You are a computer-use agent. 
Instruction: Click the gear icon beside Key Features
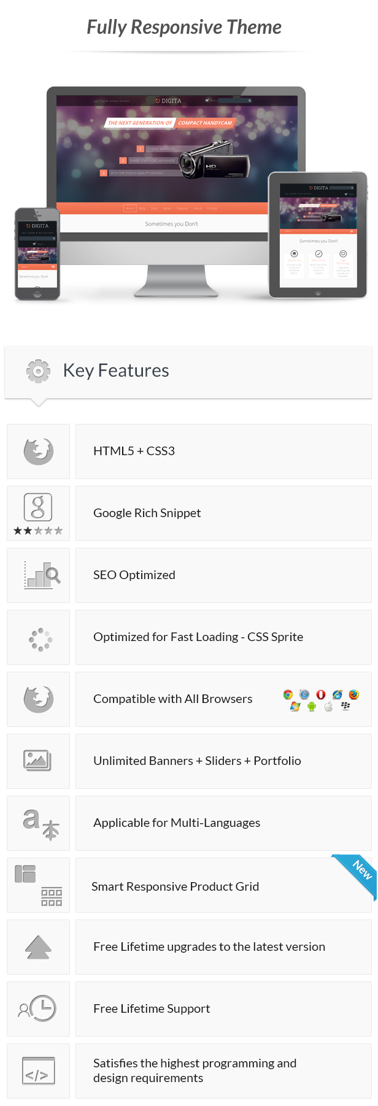point(38,371)
